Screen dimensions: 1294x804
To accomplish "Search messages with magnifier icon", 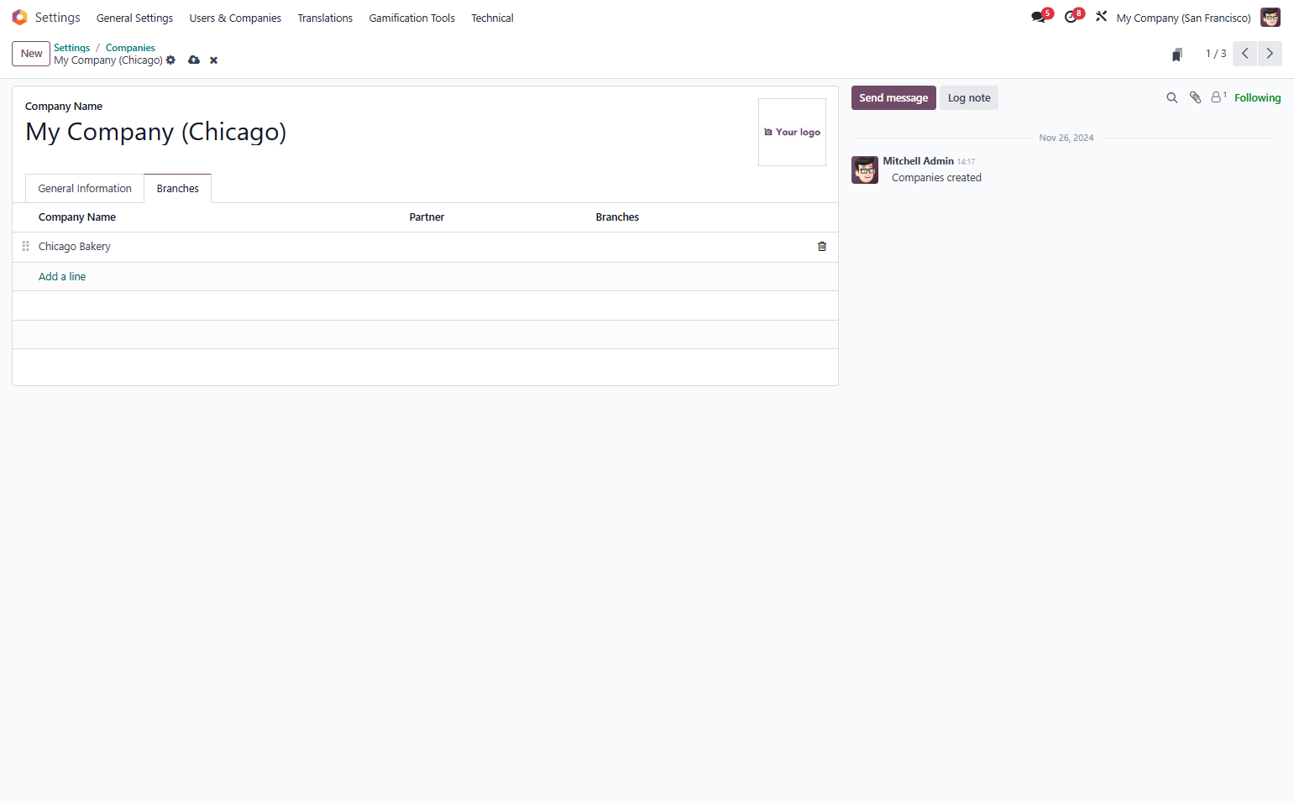I will (x=1172, y=98).
